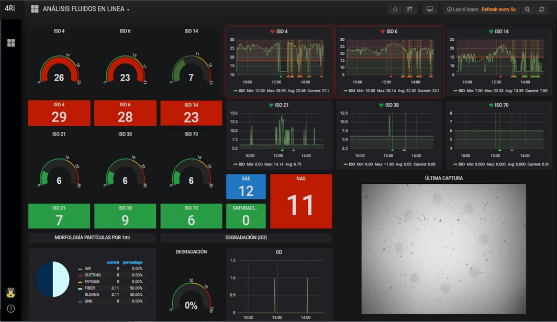Click the refresh dashboard icon

(542, 9)
